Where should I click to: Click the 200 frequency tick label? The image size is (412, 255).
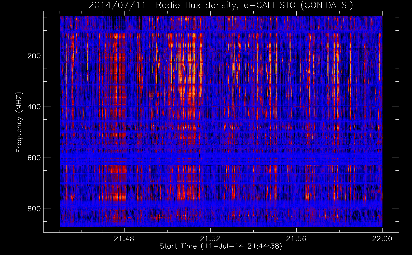(34, 56)
